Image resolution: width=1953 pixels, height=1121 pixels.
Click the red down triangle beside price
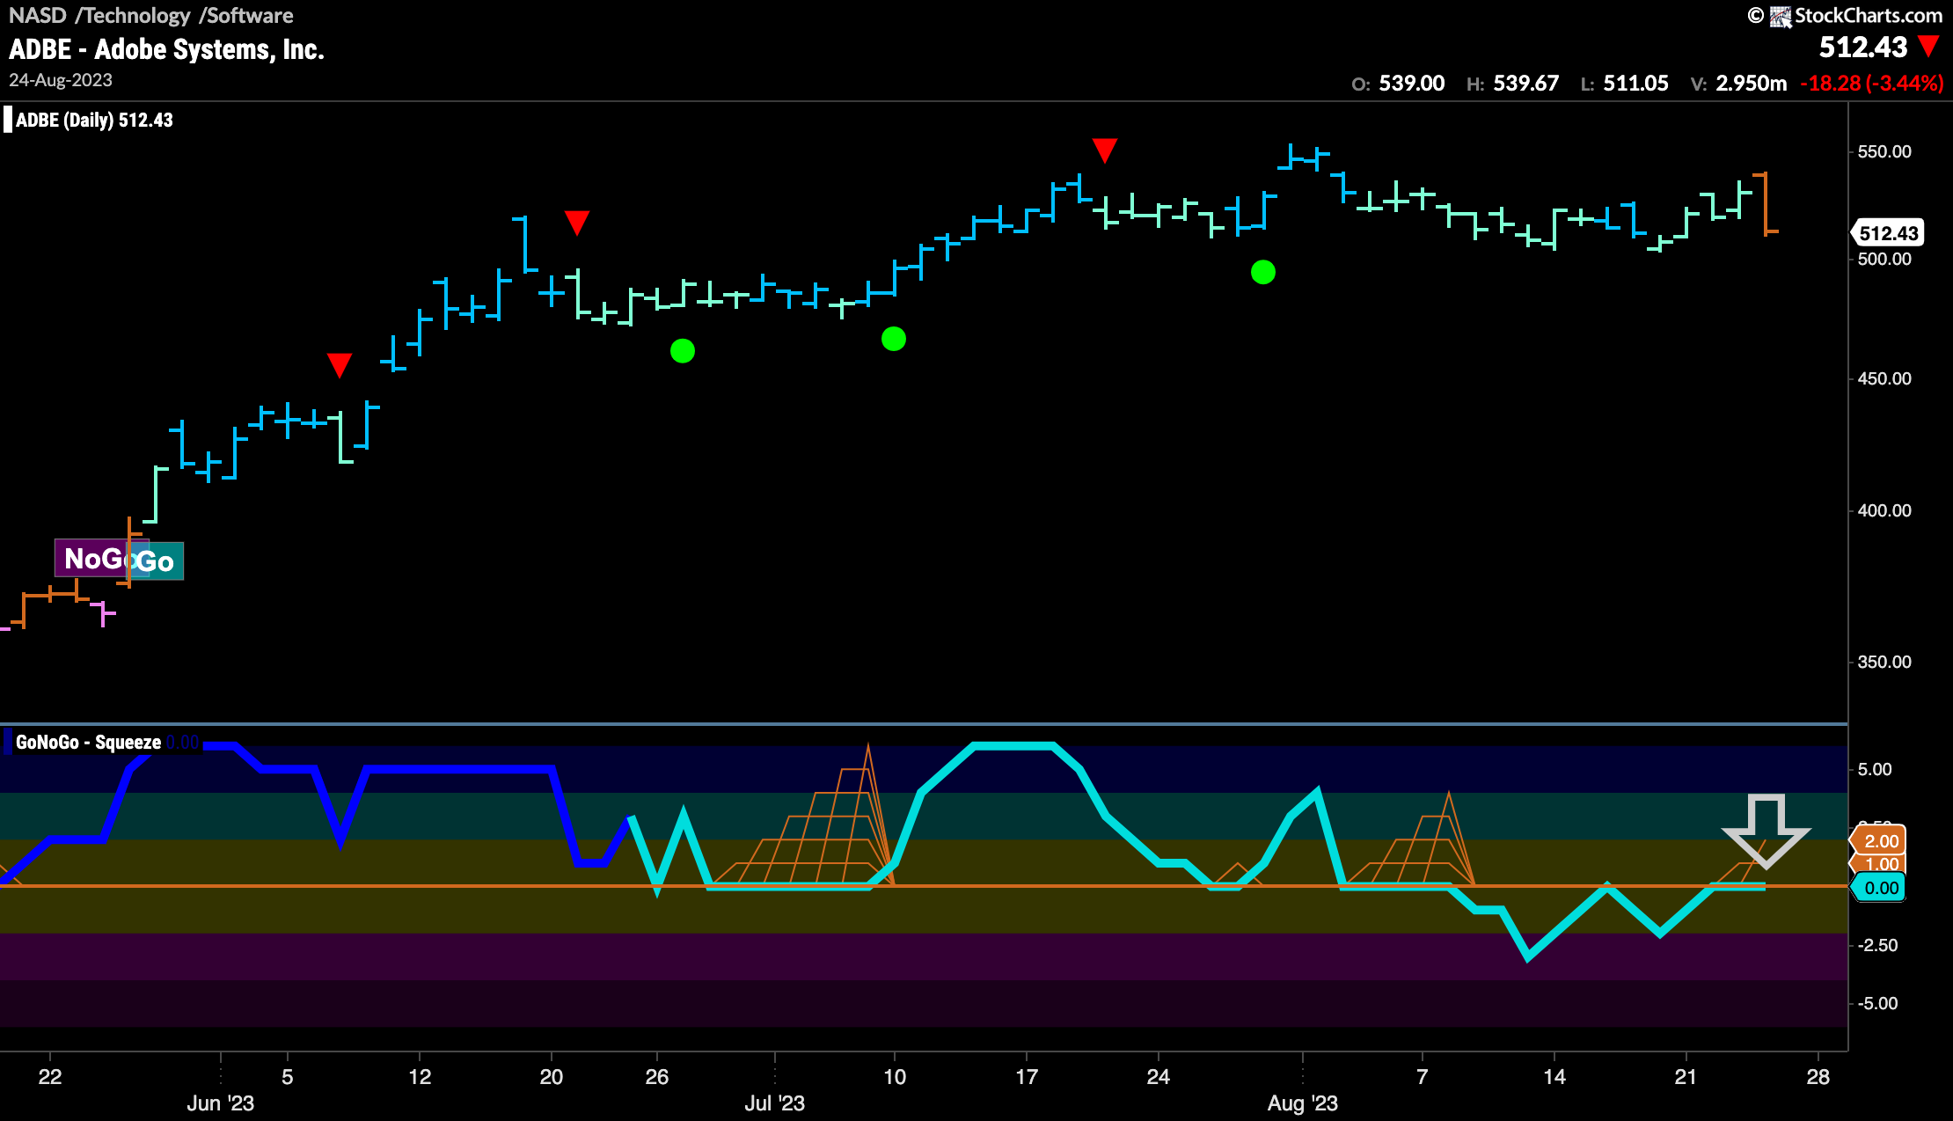1928,46
